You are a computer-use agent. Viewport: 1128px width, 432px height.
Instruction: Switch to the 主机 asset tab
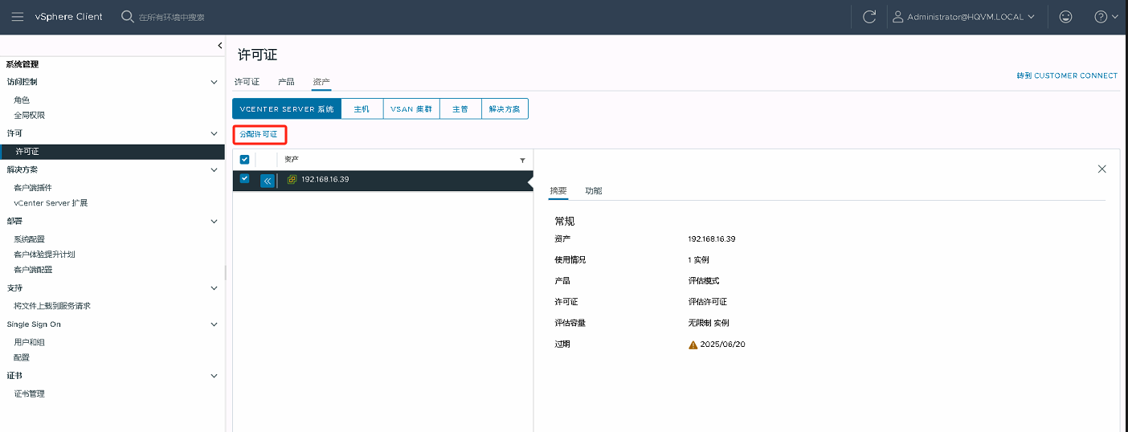click(x=362, y=109)
